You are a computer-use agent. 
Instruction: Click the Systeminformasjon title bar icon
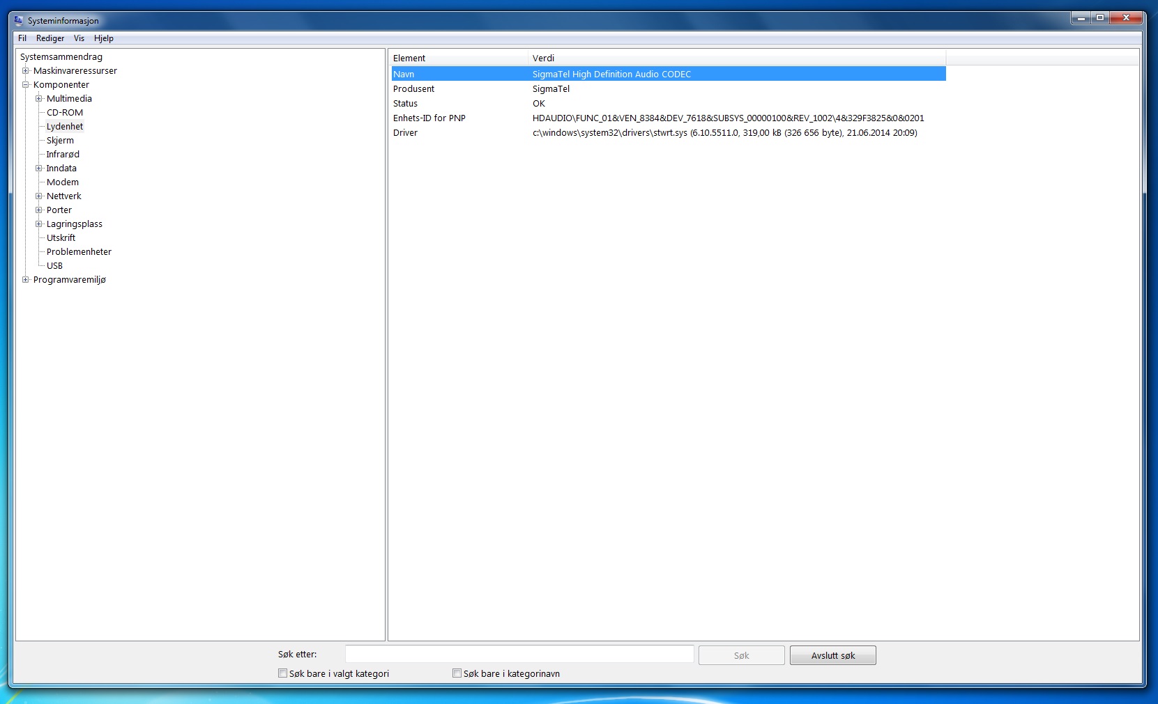pos(18,20)
